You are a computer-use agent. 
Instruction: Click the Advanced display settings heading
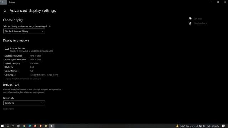[x=32, y=11]
